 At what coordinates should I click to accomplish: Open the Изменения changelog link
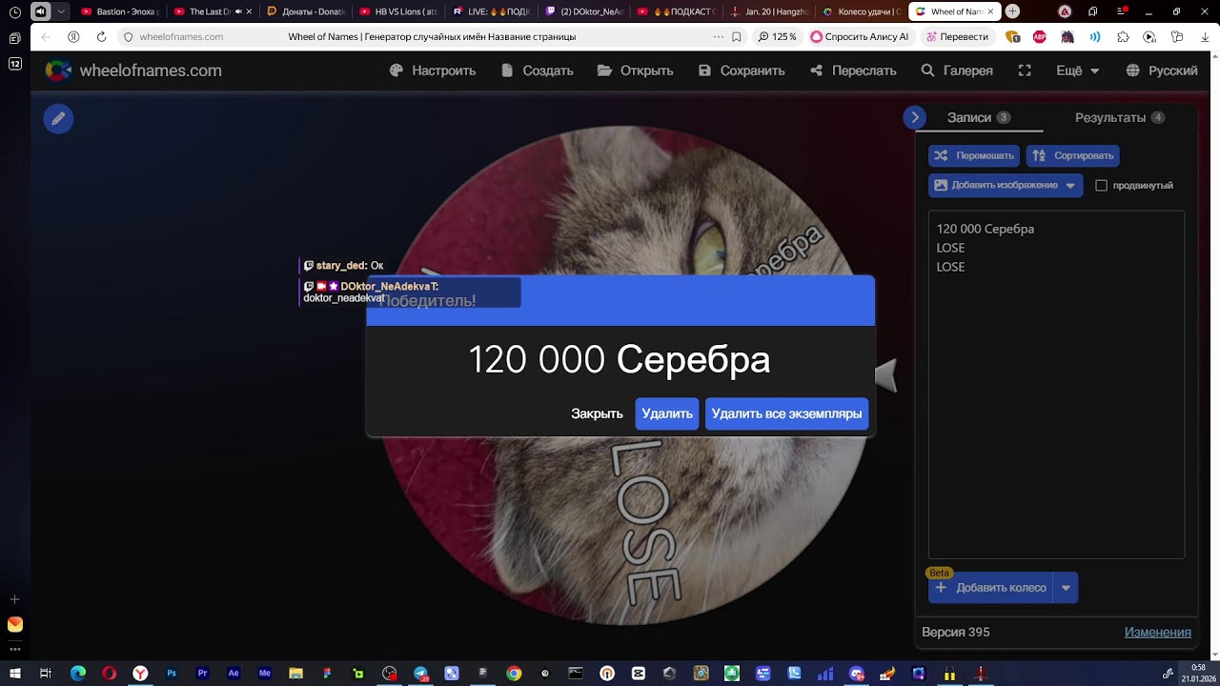[x=1158, y=632]
